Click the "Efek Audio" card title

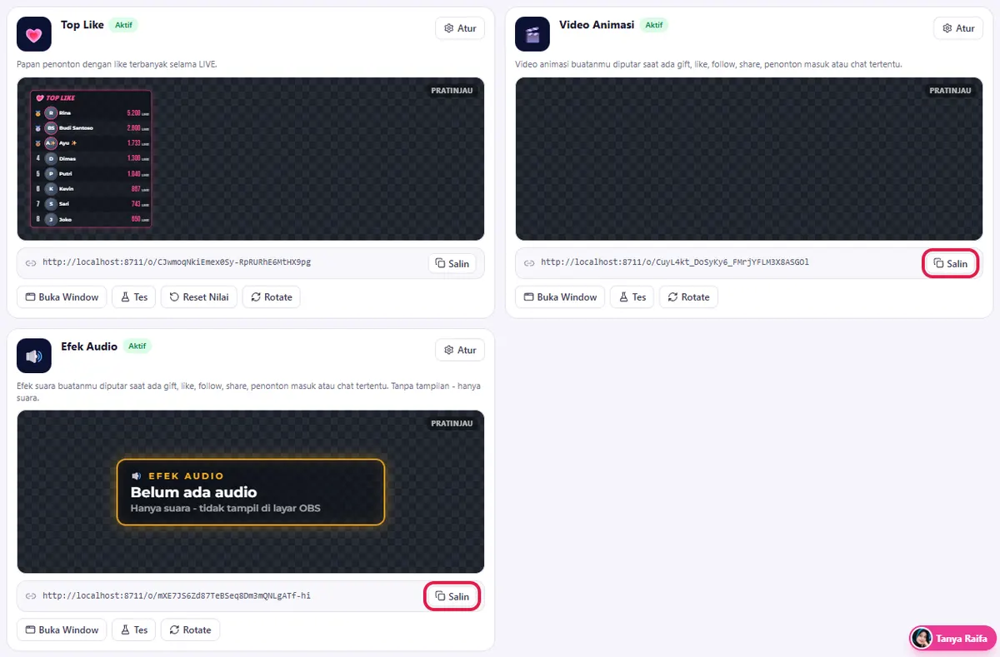point(89,346)
